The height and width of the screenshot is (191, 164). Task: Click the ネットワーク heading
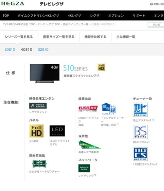pos(88,160)
